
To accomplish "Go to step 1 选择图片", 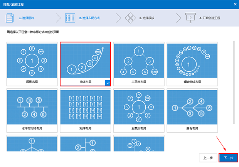I will pos(26,18).
